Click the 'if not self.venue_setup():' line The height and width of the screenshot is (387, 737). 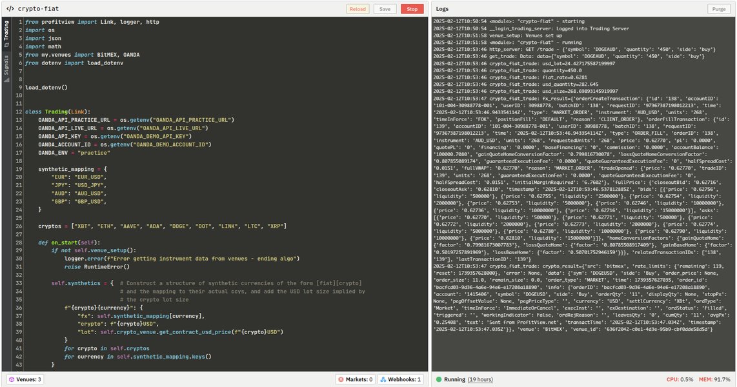pos(94,250)
